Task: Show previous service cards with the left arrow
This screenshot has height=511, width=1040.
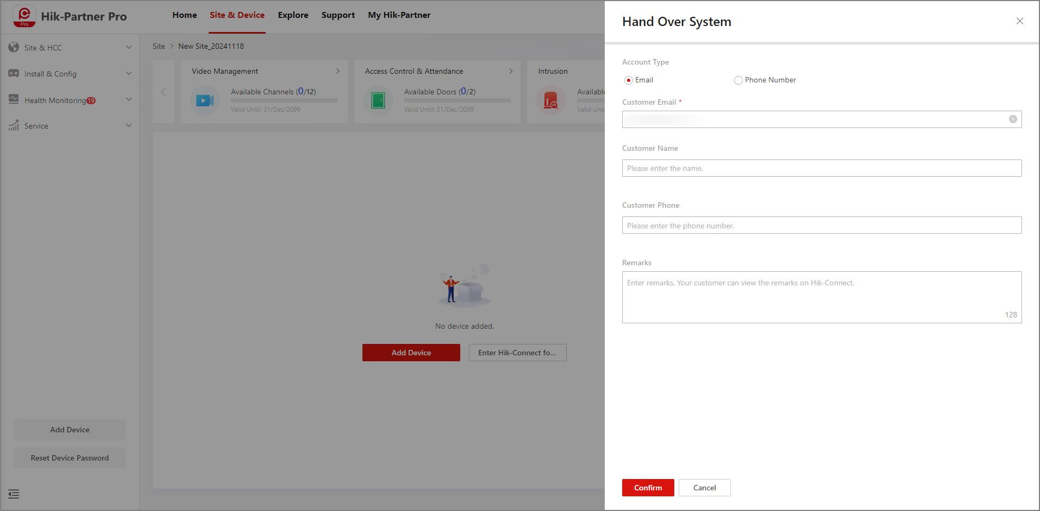Action: (x=164, y=92)
